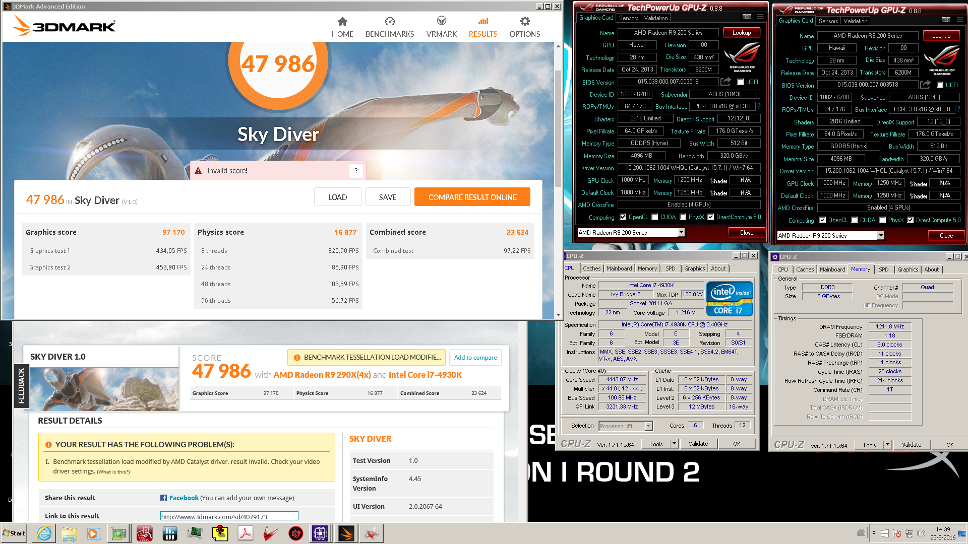
Task: Click BIOS share icon in left GPU-Z
Action: [x=725, y=82]
